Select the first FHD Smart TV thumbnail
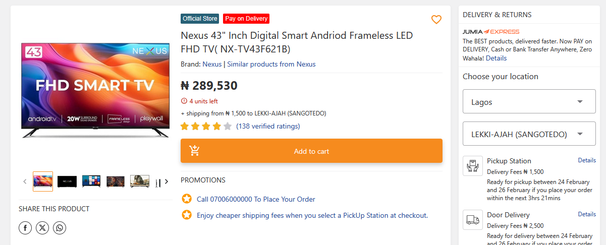606x245 pixels. point(43,181)
